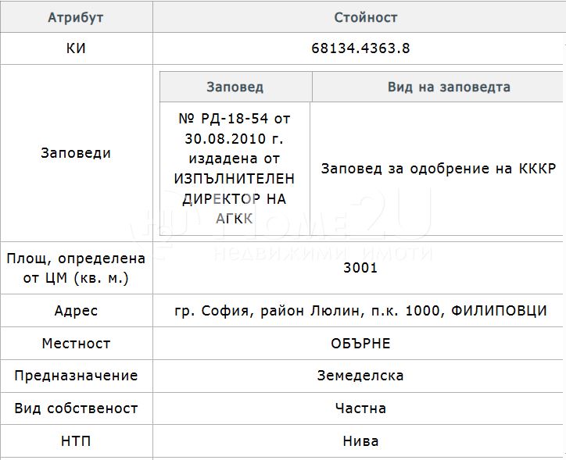Click the 'Заповед' inner table header

click(235, 87)
